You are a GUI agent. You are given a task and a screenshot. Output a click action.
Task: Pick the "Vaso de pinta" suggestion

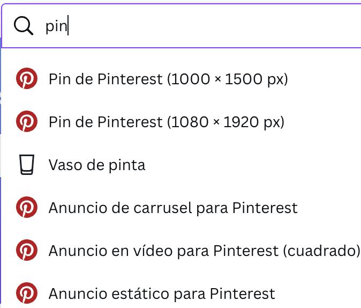coord(97,165)
